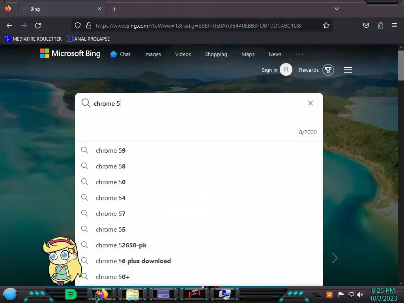Click Sign in
The image size is (404, 303).
[269, 70]
